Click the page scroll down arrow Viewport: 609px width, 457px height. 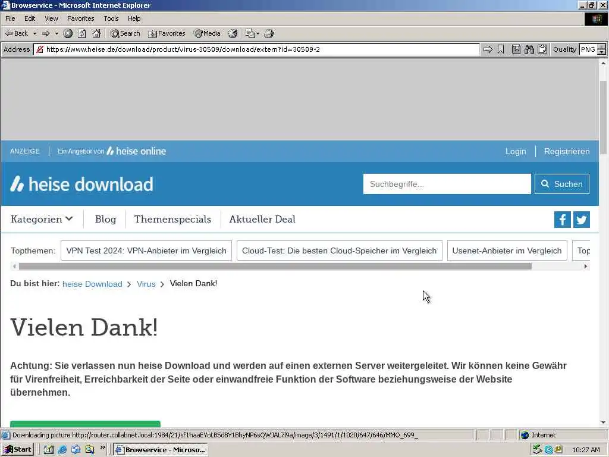603,422
